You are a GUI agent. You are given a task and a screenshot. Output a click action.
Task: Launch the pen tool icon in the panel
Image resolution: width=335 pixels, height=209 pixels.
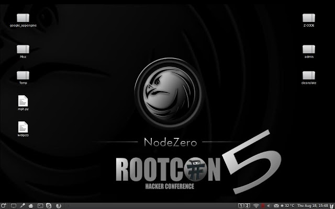tap(22, 206)
